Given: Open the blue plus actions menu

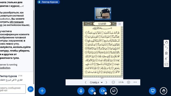Looking at the screenshot, I should click(x=42, y=91).
